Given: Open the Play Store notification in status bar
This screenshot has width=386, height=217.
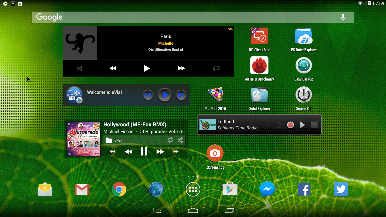Looking at the screenshot, I should pos(13,4).
